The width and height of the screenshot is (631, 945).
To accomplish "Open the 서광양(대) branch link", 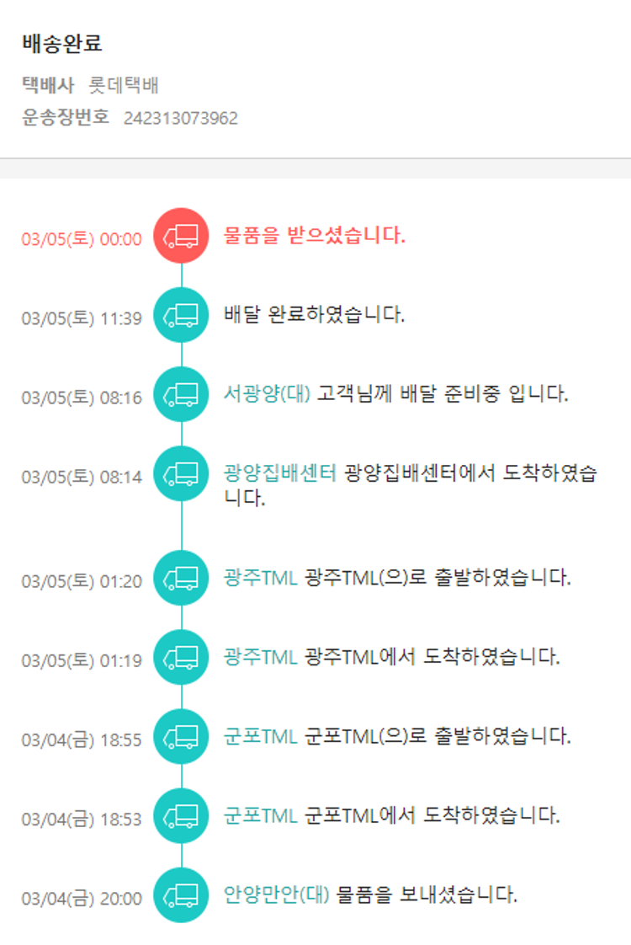I will [268, 393].
